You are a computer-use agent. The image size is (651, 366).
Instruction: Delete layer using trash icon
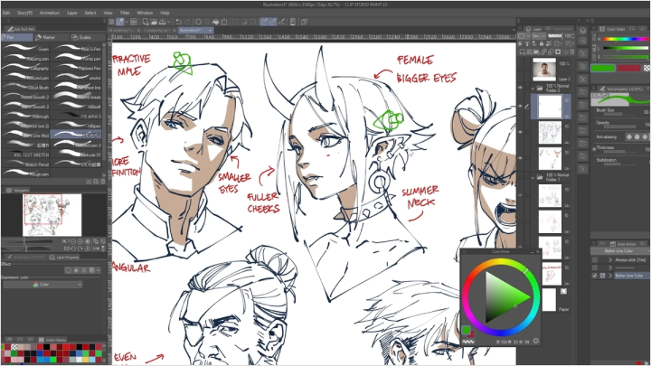point(572,52)
